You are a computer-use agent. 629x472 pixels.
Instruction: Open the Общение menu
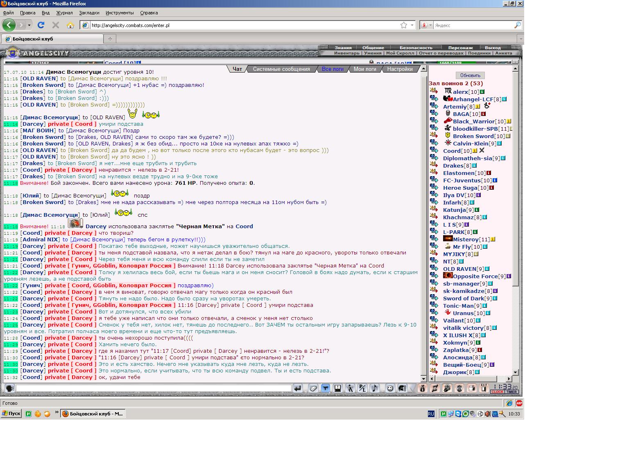pyautogui.click(x=373, y=48)
